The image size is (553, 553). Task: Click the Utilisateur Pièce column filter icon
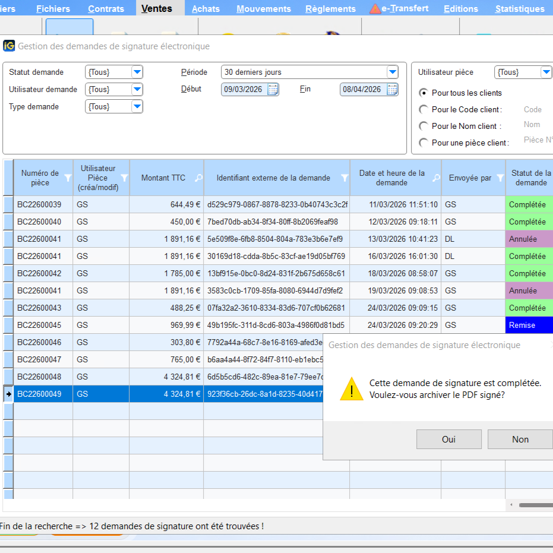click(124, 178)
